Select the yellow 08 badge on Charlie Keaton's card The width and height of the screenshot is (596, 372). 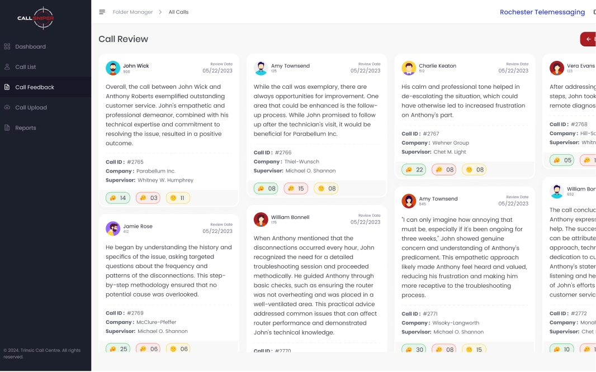pos(474,170)
